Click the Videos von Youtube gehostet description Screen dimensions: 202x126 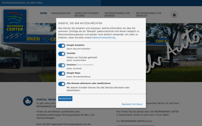[82, 57]
